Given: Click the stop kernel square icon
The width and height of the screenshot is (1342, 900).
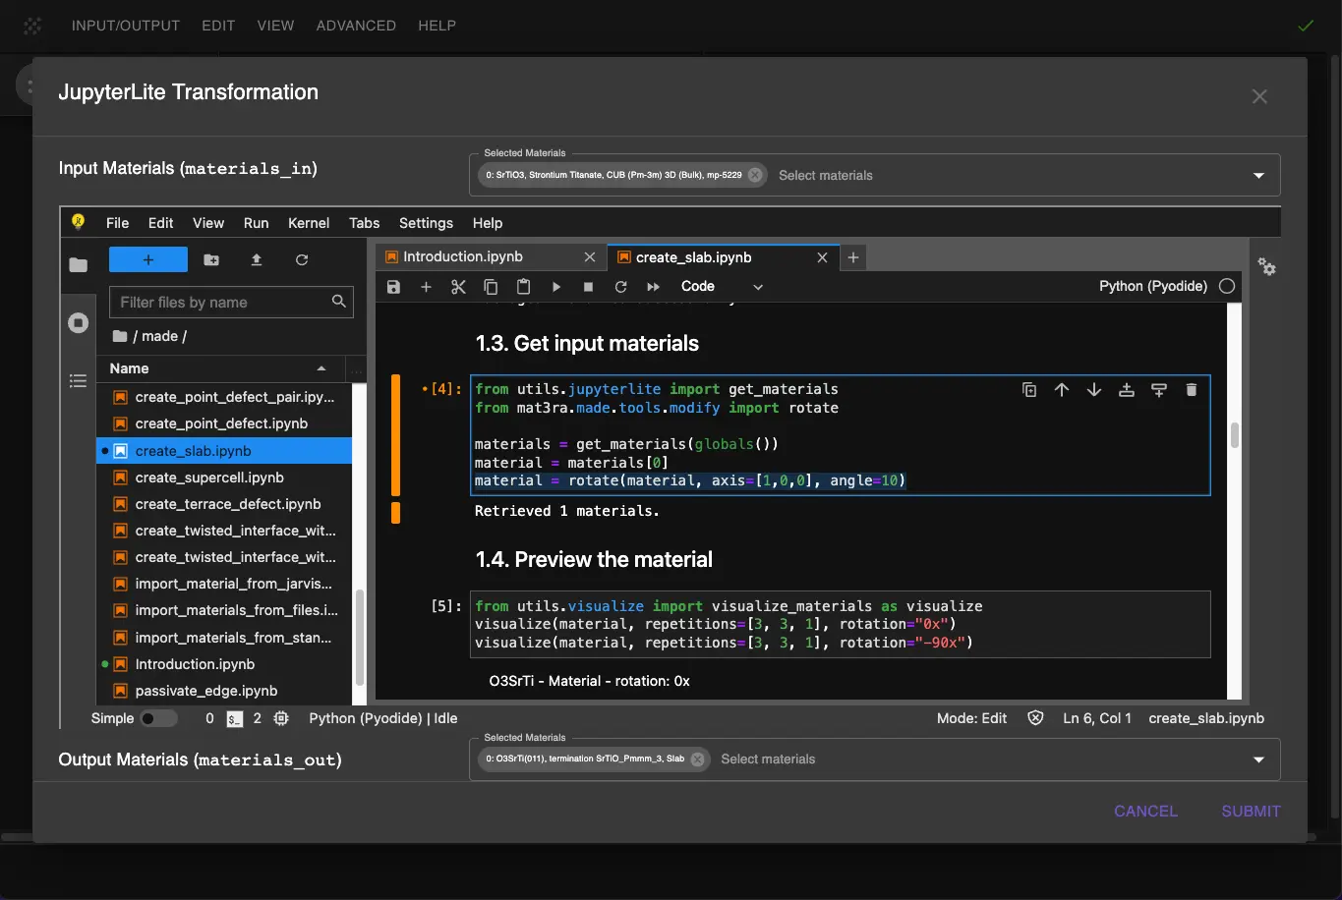Looking at the screenshot, I should [588, 287].
